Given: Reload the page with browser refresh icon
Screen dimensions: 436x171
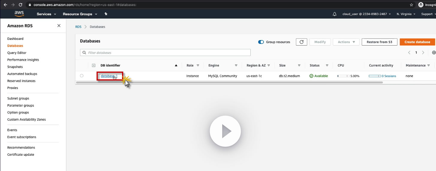Looking at the screenshot, I should point(20,5).
